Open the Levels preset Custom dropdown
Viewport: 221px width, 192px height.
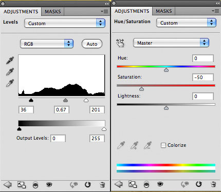point(65,23)
